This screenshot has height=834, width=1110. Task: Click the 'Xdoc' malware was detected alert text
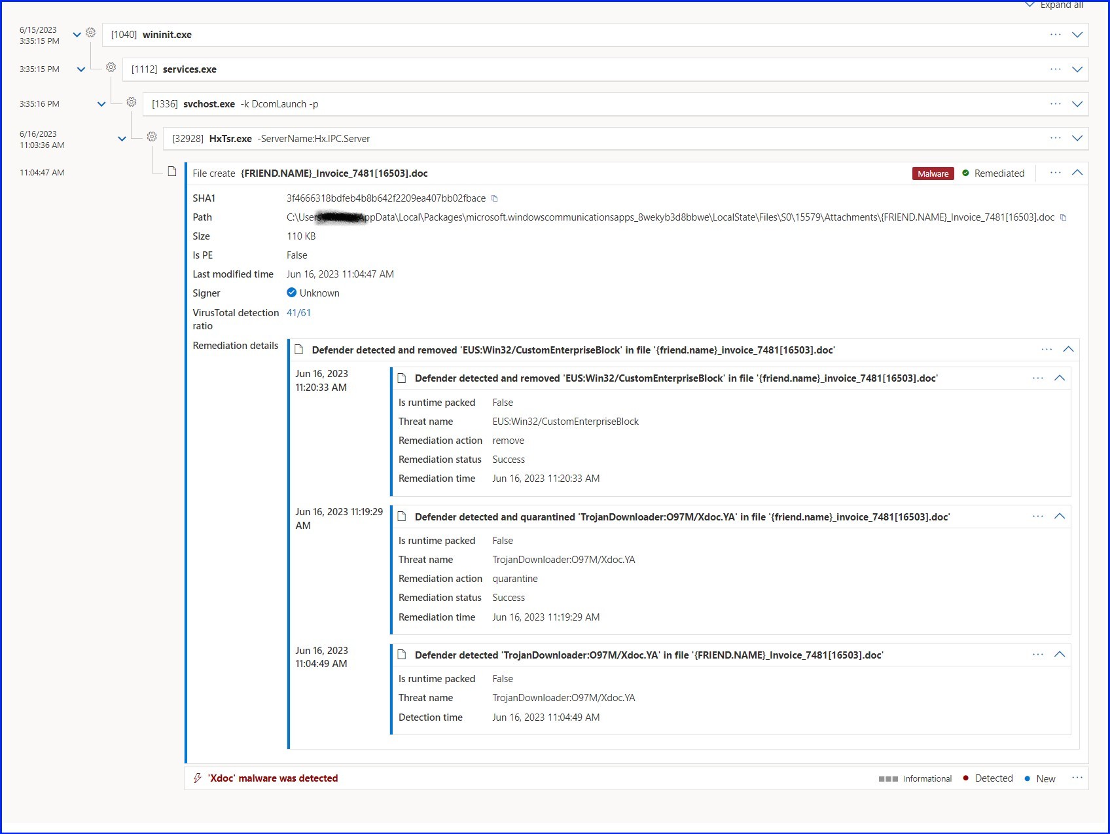coord(273,778)
